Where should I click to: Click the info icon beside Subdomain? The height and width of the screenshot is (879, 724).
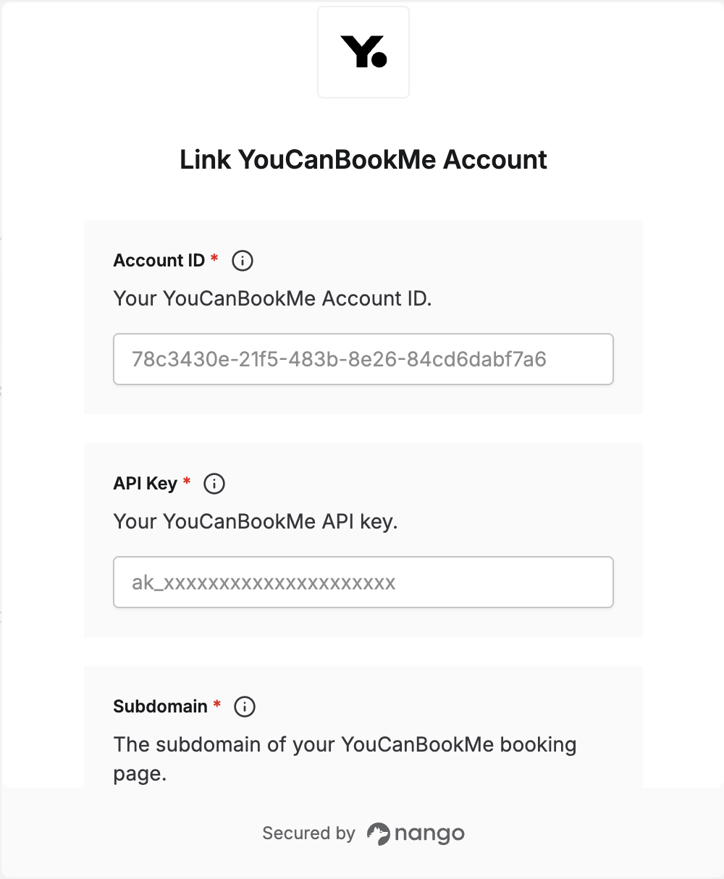click(x=245, y=707)
